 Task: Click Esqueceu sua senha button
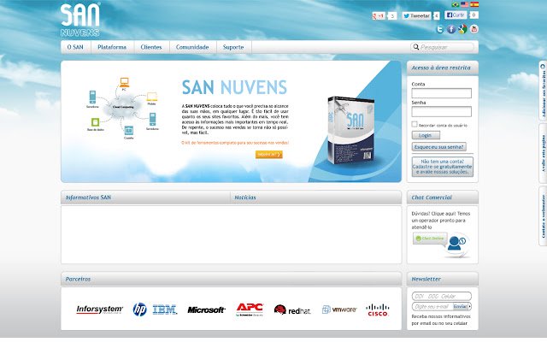point(438,147)
